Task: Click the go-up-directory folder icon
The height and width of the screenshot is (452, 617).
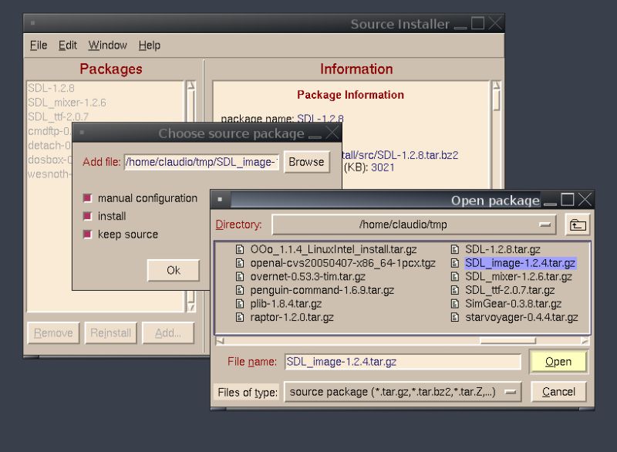Action: (576, 224)
